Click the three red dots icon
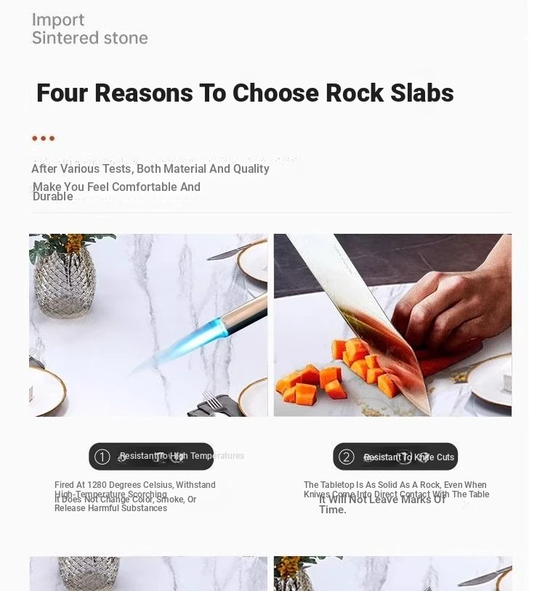The height and width of the screenshot is (591, 545). [x=43, y=139]
